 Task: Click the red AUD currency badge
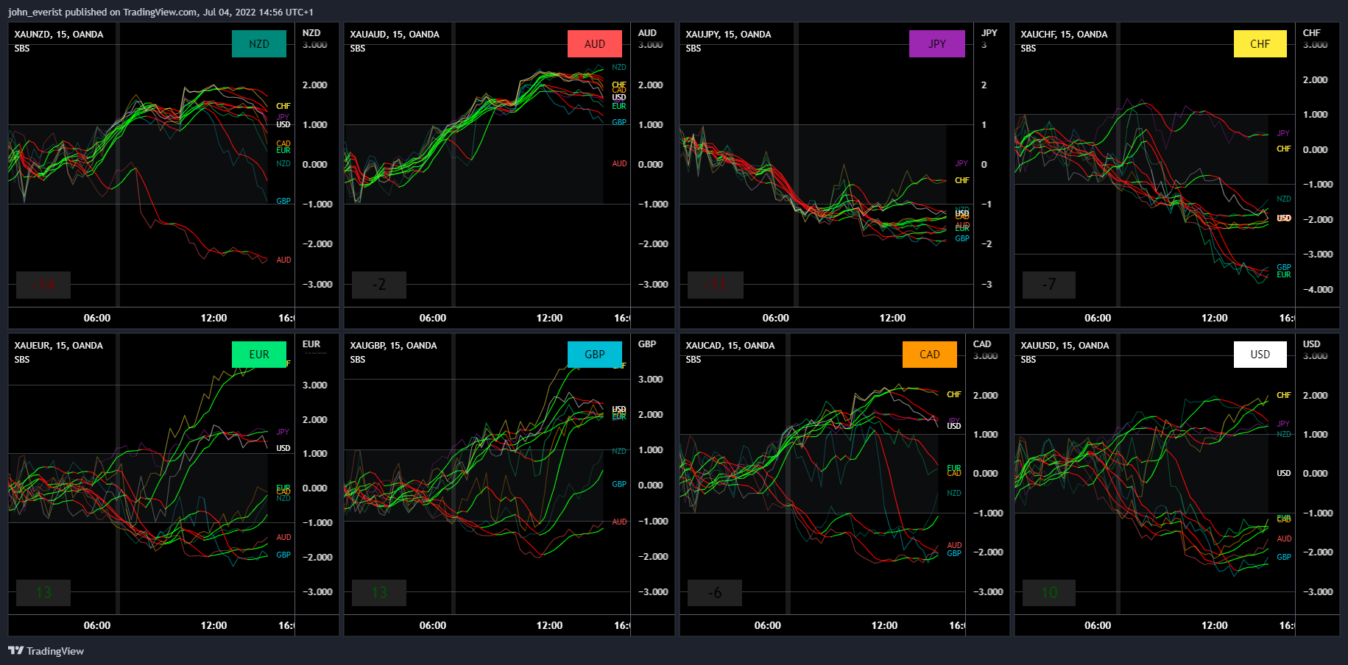(x=595, y=43)
